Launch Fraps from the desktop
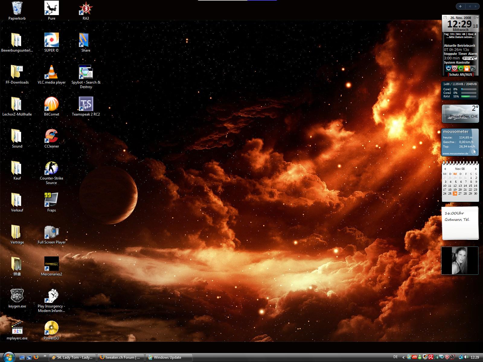 (x=51, y=201)
